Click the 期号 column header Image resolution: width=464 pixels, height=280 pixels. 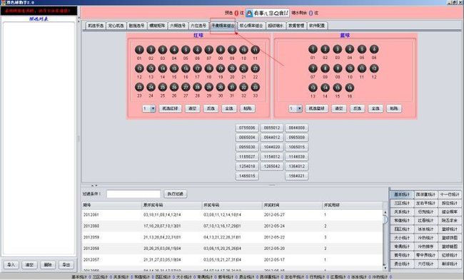tap(112, 205)
